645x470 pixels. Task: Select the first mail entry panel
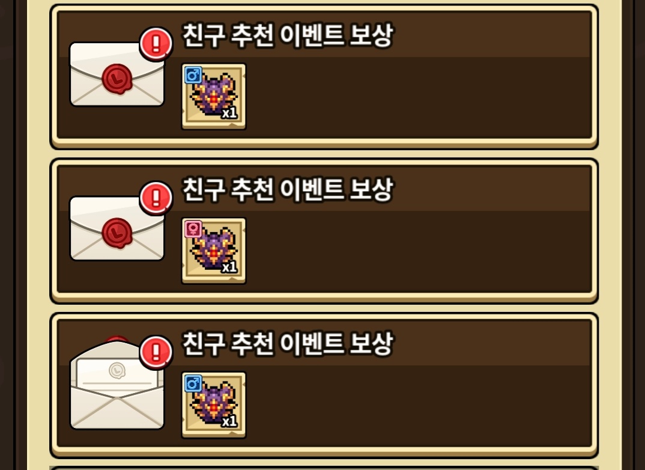[324, 77]
